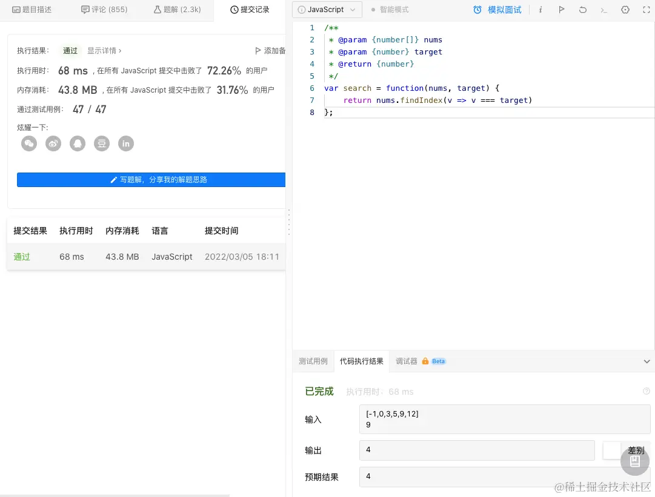Open the editor console icon

tap(603, 10)
